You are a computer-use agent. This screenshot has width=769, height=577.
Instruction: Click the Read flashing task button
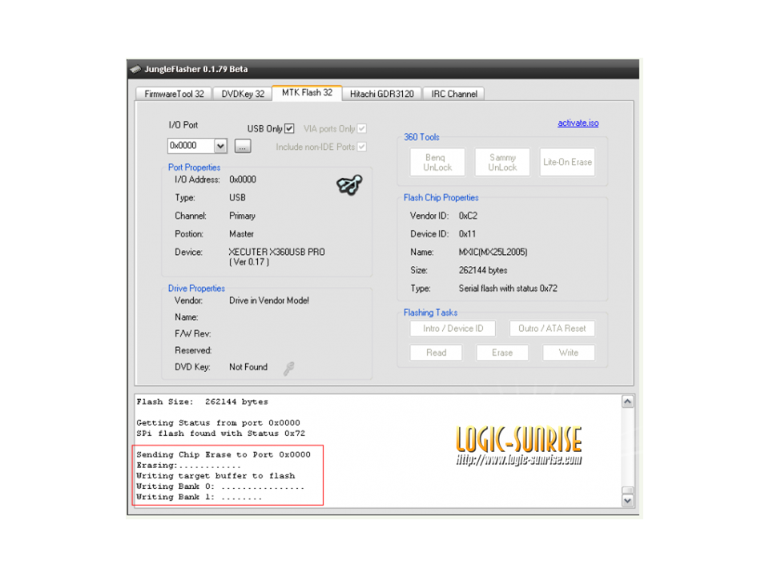pos(436,353)
